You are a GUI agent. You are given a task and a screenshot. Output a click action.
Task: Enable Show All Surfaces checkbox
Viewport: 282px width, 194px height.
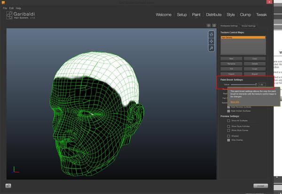point(229,121)
